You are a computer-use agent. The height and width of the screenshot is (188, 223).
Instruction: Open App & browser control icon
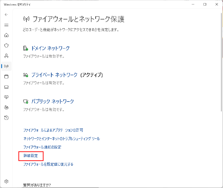6,76
